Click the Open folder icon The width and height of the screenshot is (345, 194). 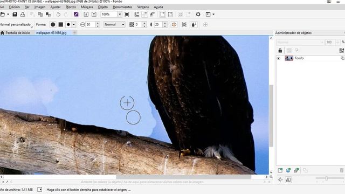[x=3, y=15]
